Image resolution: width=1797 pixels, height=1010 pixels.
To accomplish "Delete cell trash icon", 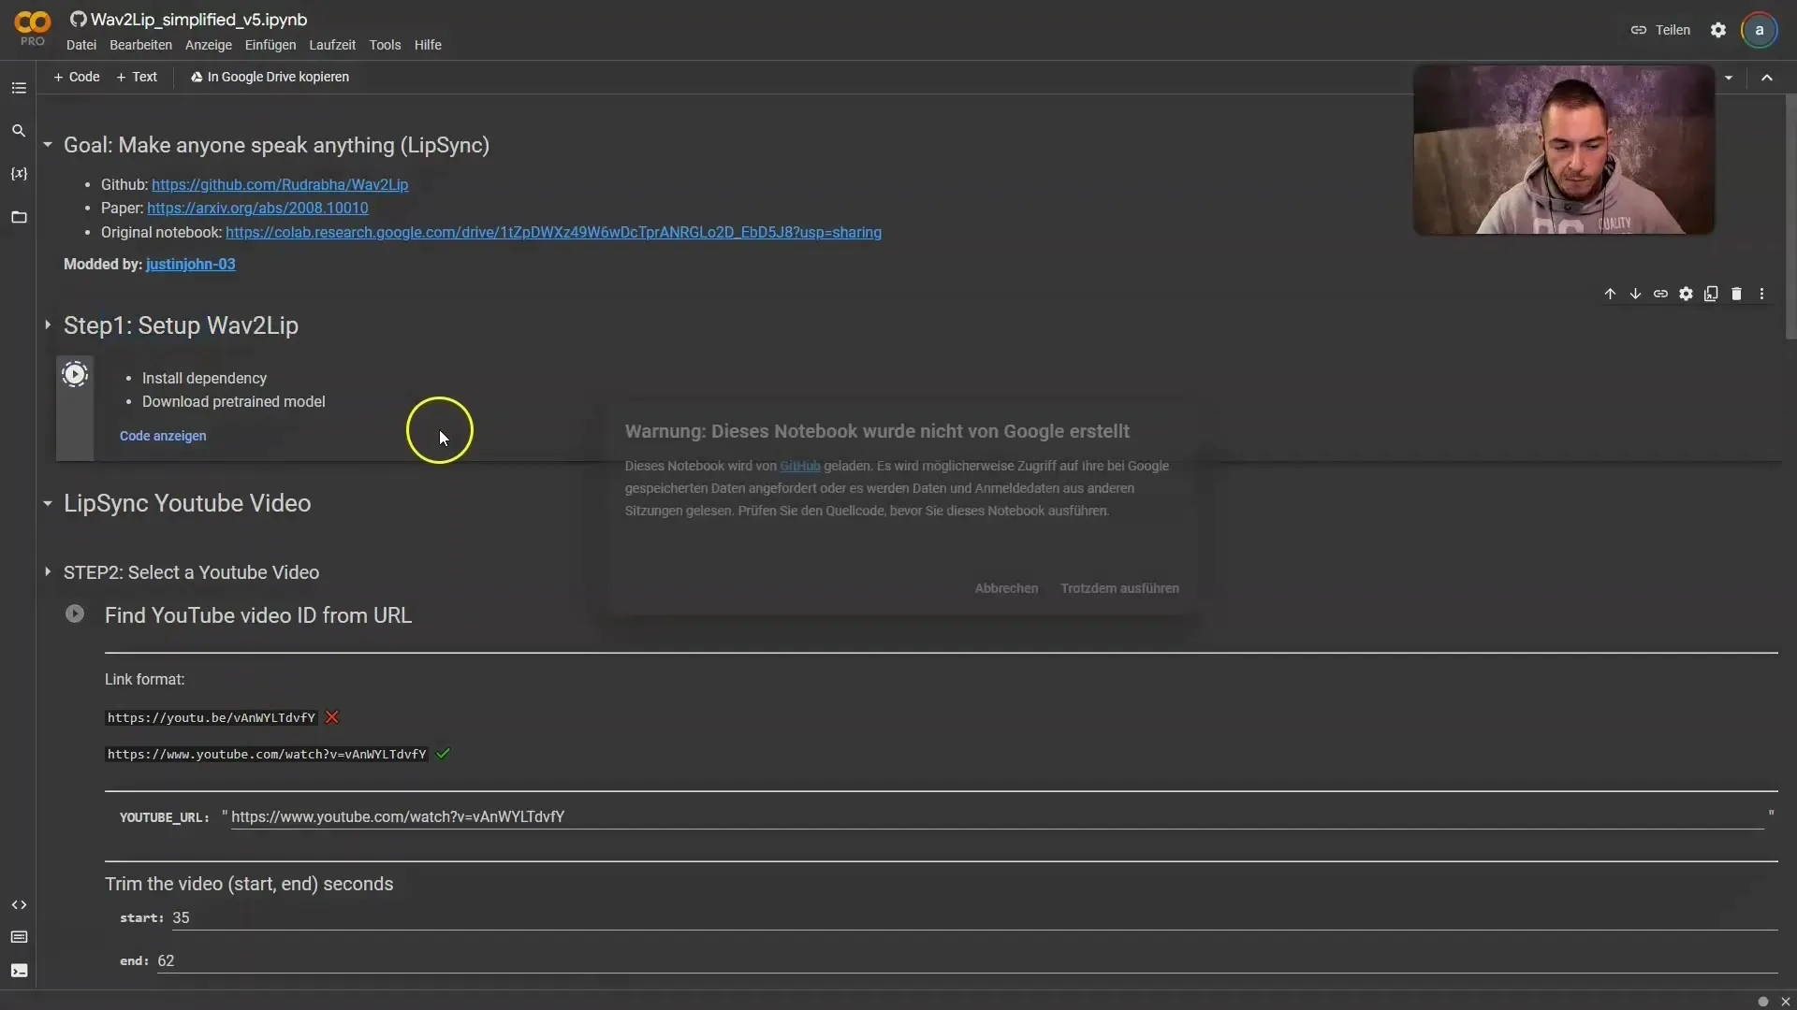I will [1736, 294].
